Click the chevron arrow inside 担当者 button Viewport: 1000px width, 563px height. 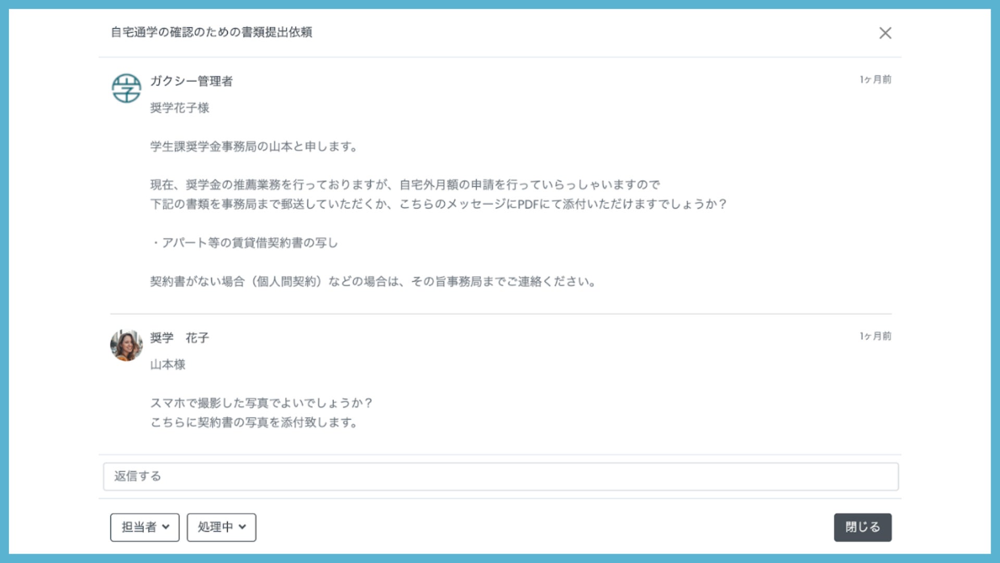[166, 527]
